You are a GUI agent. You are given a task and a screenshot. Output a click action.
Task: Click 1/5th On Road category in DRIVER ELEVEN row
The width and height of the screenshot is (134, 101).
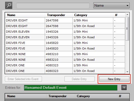click(93, 37)
